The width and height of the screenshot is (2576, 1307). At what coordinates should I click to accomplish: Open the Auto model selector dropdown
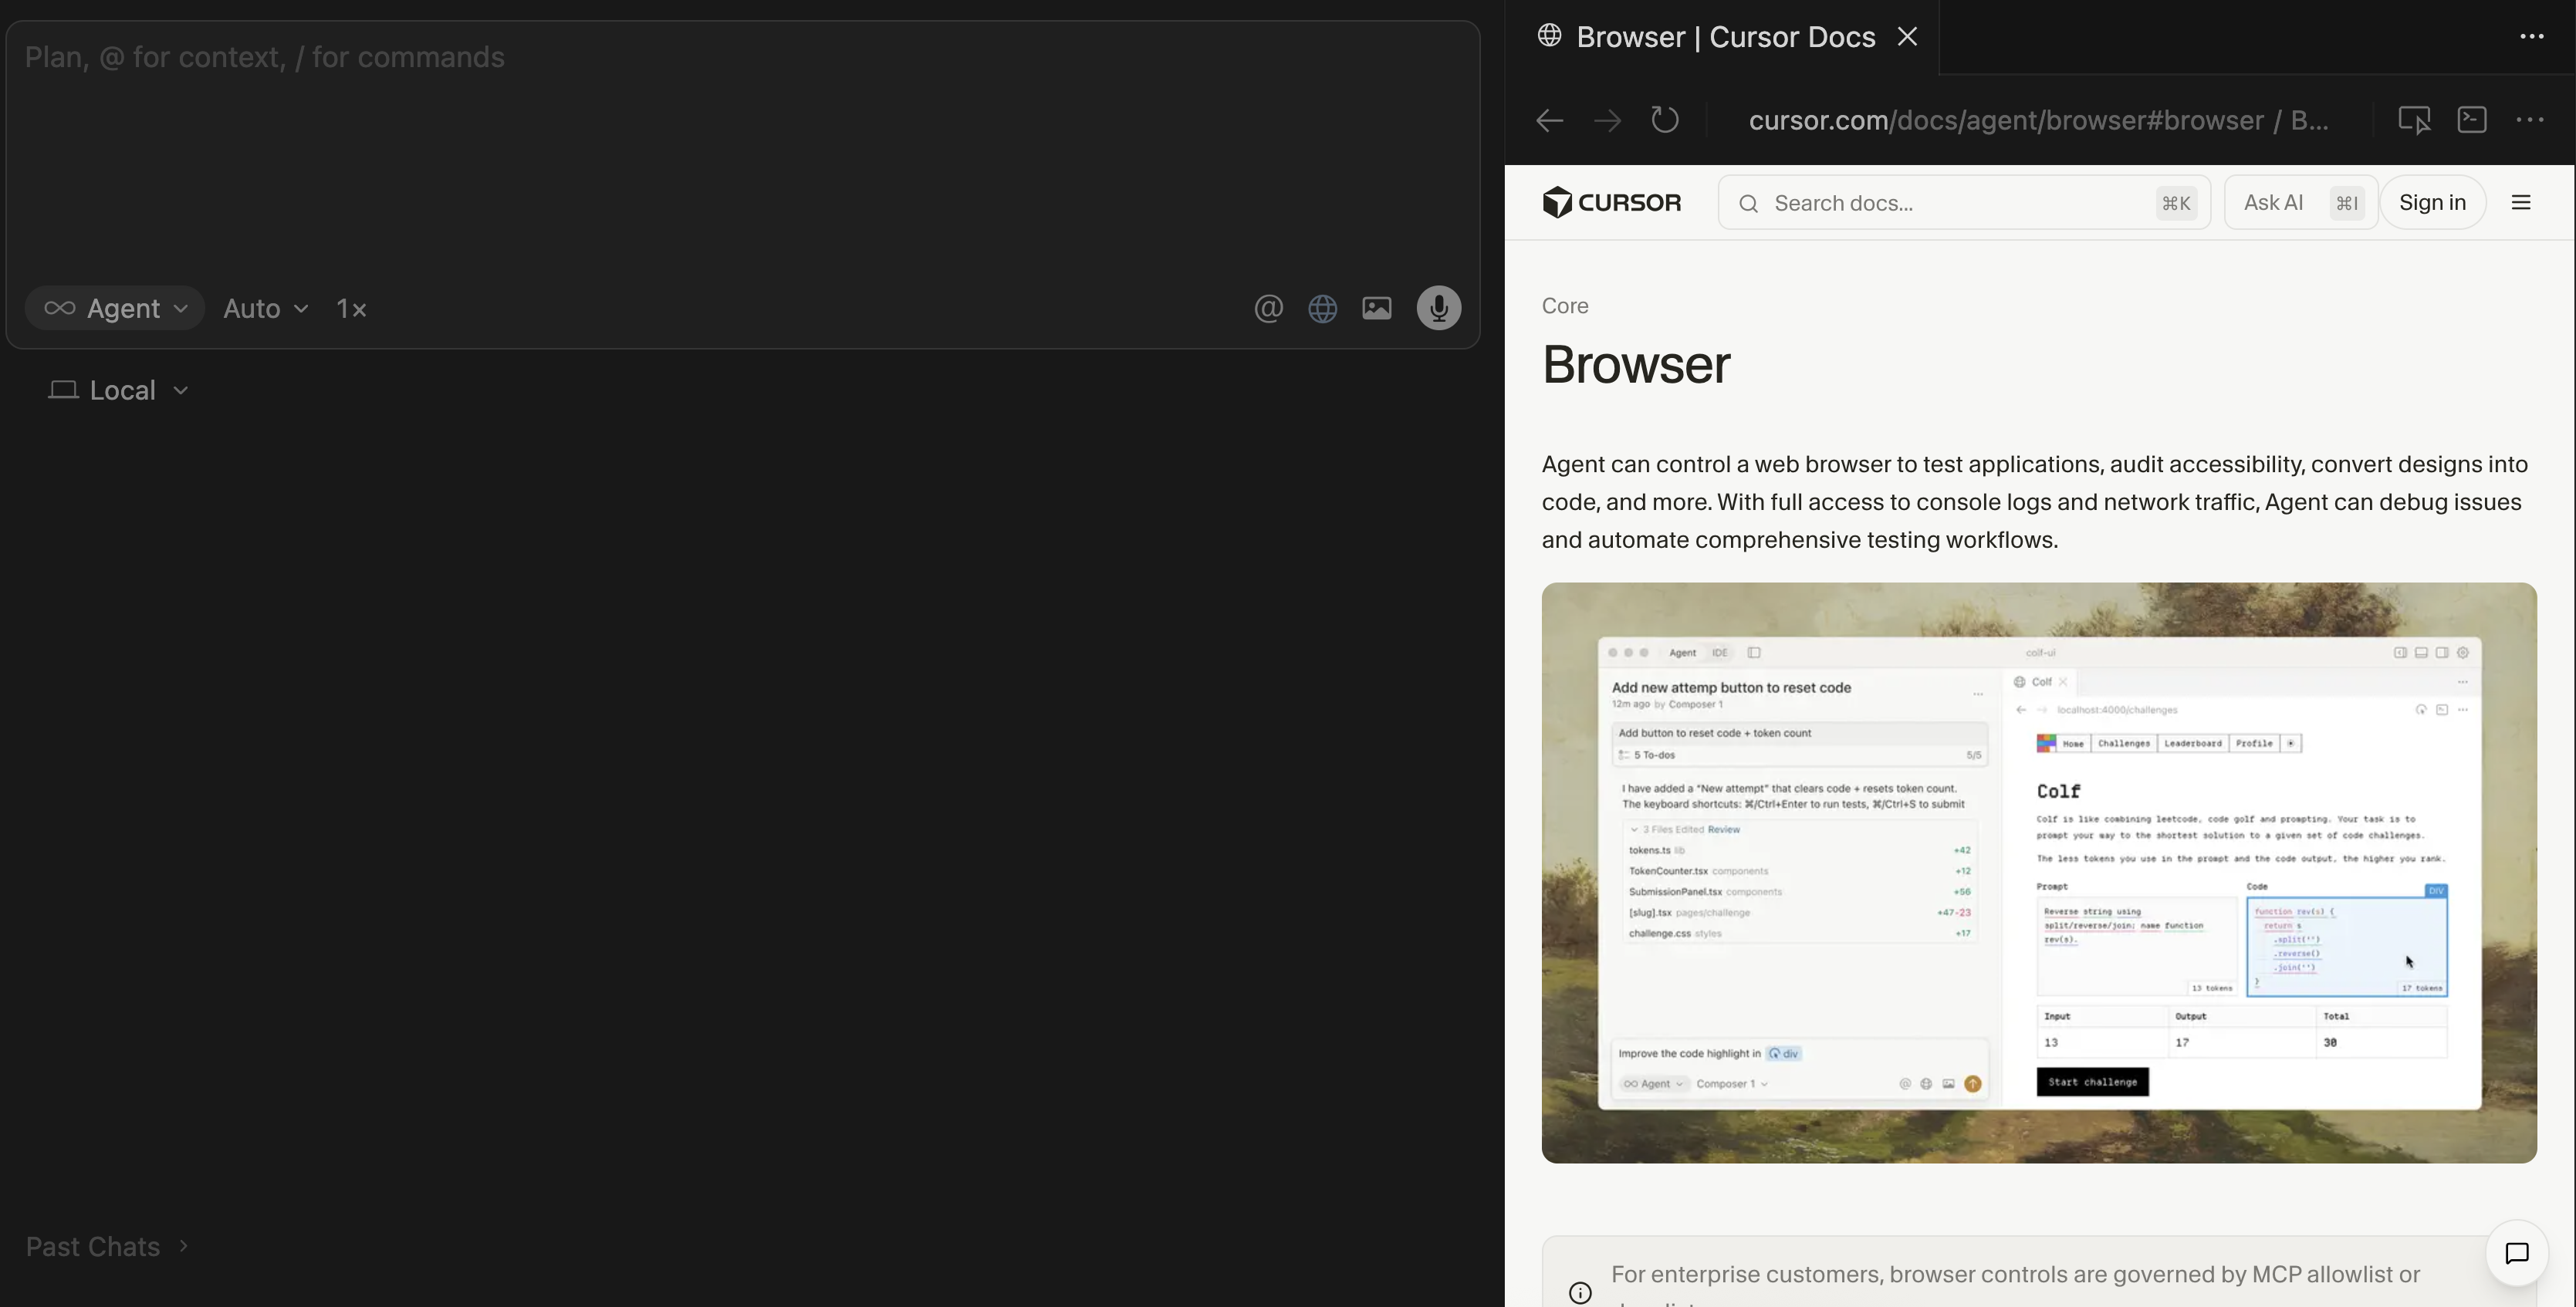(263, 308)
